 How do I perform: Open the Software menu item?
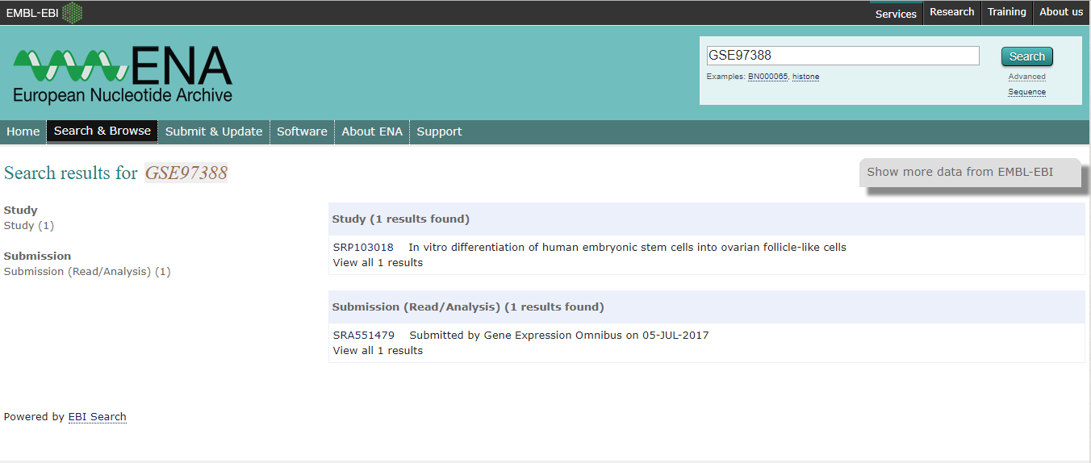click(302, 131)
